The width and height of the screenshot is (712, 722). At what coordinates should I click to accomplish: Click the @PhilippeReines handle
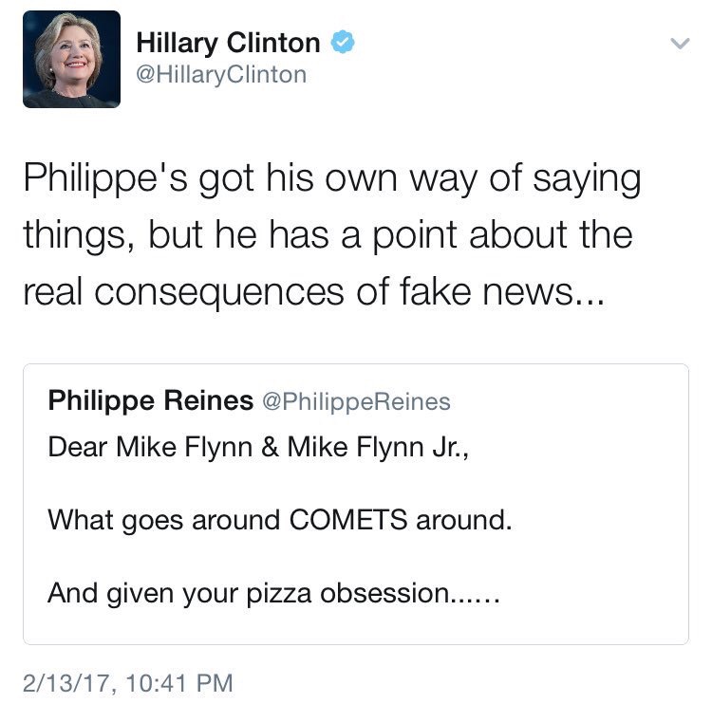click(x=351, y=402)
